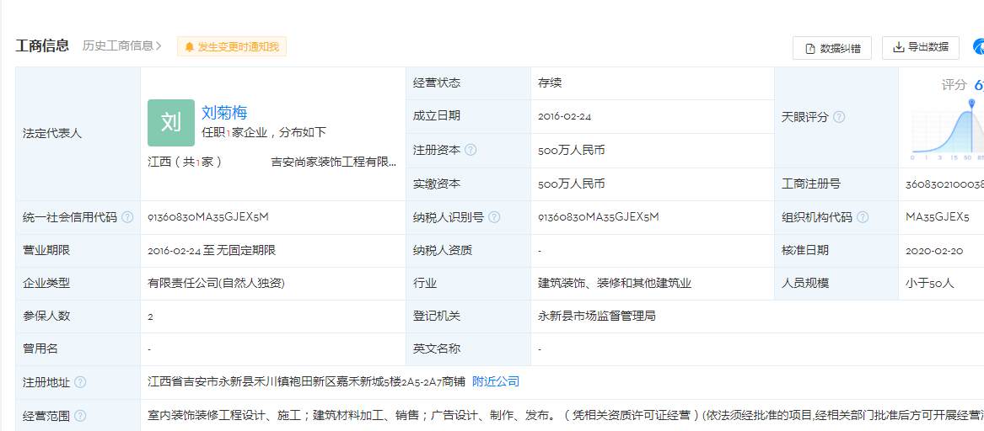
Task: Switch to the 工商信息 section heading
Action: coord(42,46)
